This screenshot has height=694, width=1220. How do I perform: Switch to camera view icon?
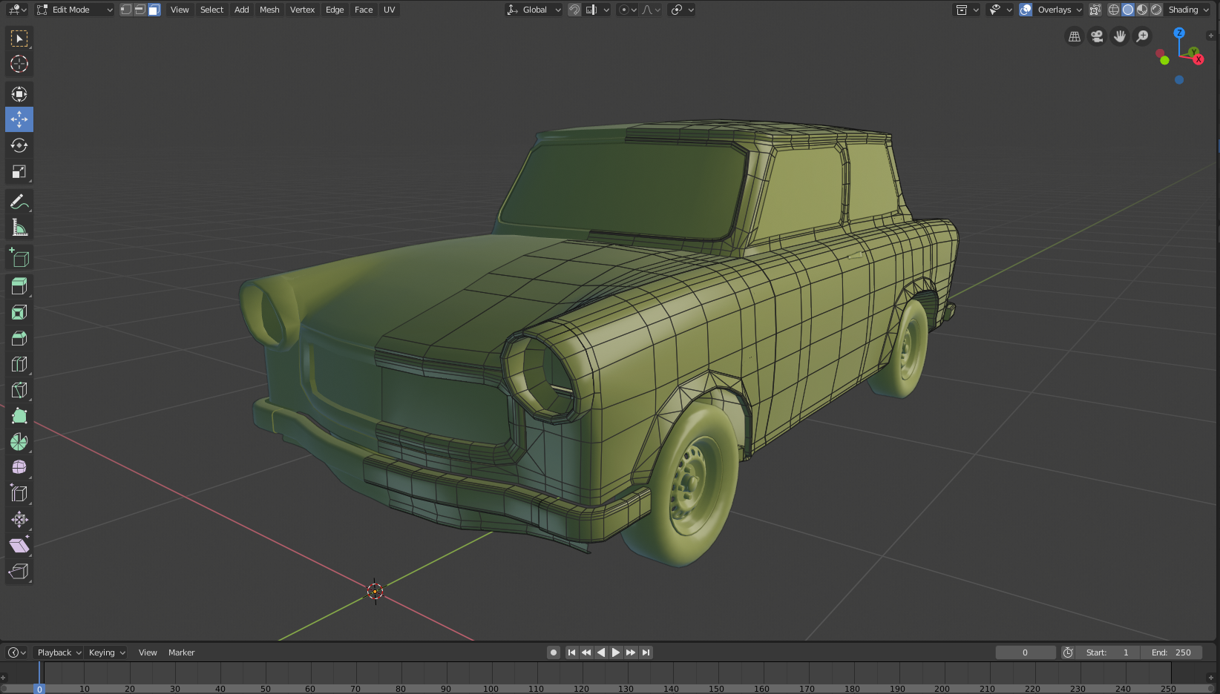[1097, 36]
